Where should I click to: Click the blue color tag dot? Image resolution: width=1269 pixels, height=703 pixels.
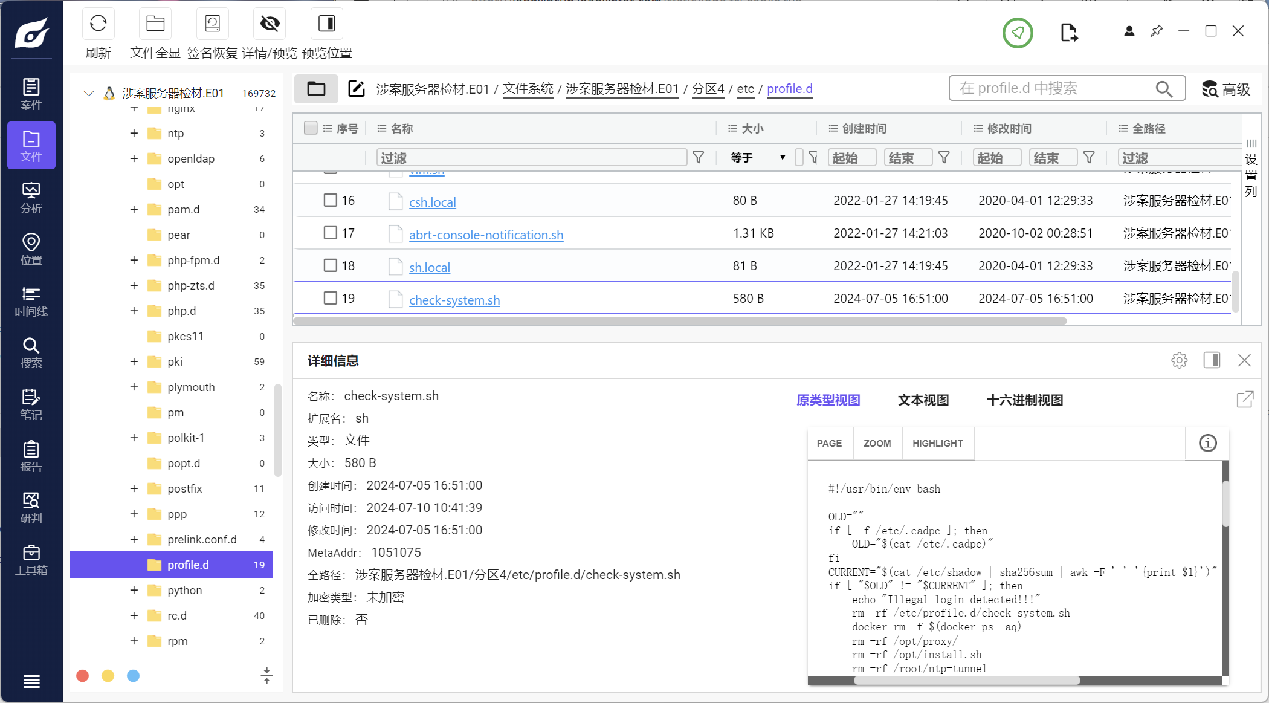tap(133, 675)
